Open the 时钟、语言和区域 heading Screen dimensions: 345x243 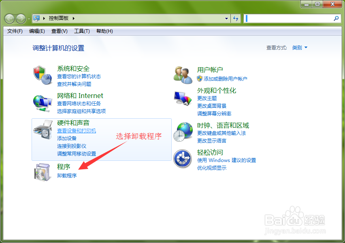point(223,126)
